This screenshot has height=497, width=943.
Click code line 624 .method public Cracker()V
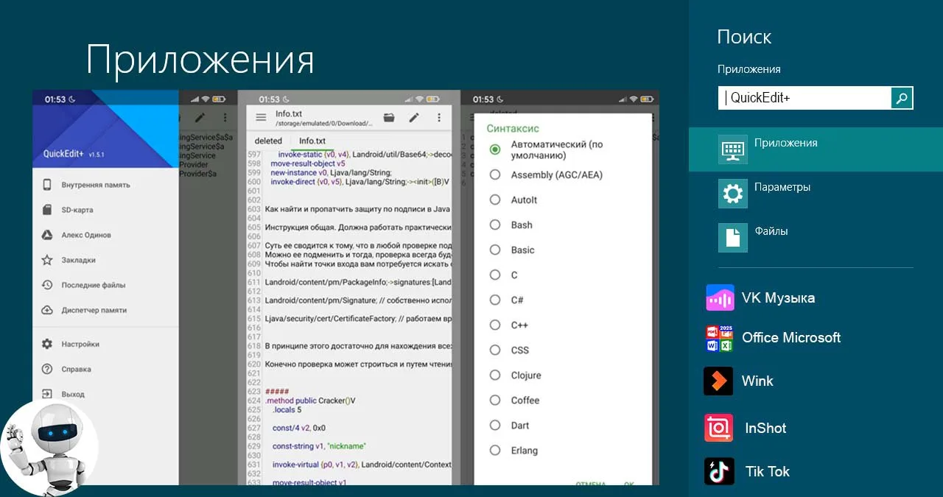click(x=310, y=401)
